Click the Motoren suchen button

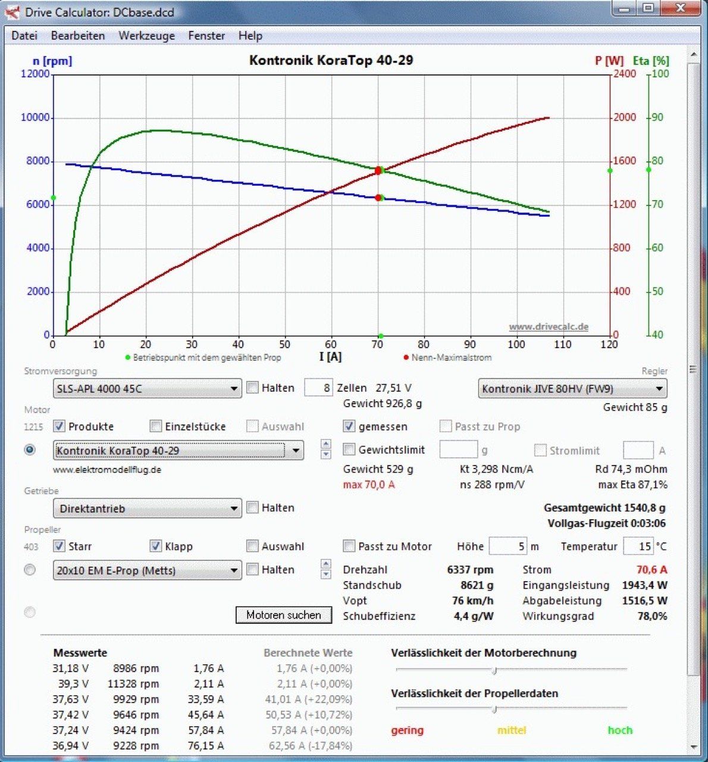pos(284,615)
